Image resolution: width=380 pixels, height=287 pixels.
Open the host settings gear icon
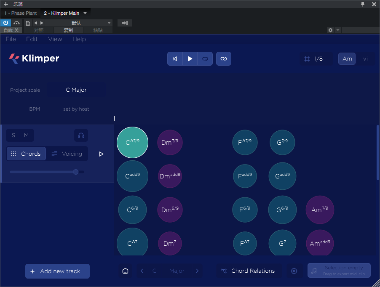(330, 30)
